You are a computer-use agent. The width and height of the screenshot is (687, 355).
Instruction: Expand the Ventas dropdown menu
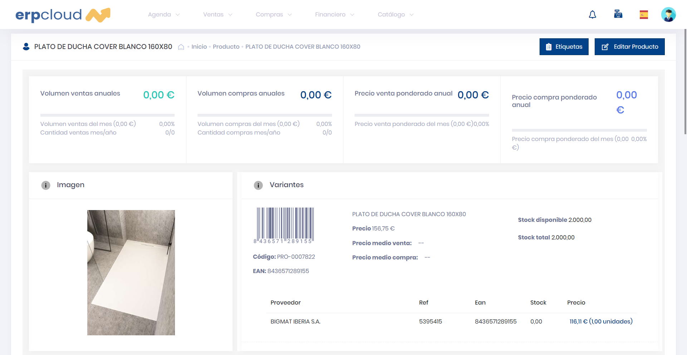tap(218, 15)
